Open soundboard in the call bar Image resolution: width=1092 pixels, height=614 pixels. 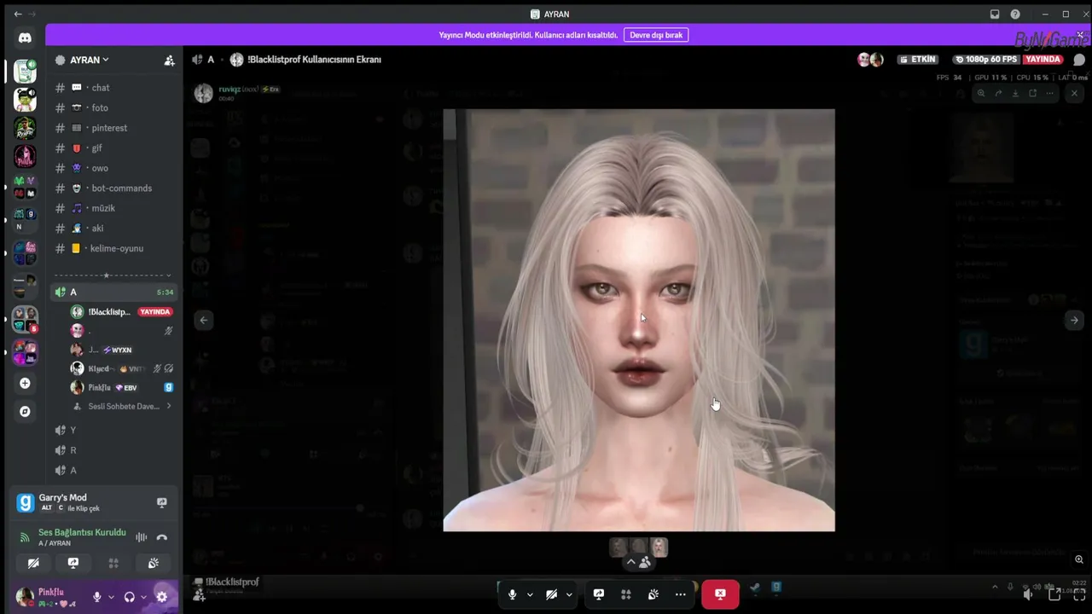653,594
